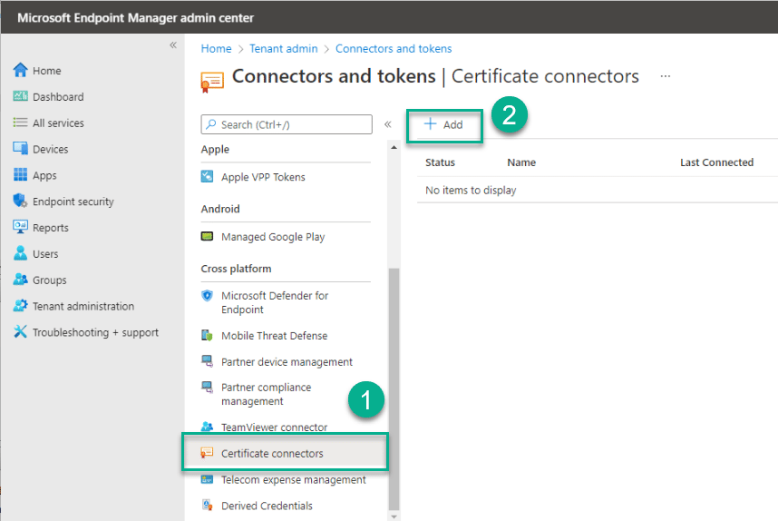Click the Devices monitor icon
The width and height of the screenshot is (778, 521).
click(x=20, y=149)
